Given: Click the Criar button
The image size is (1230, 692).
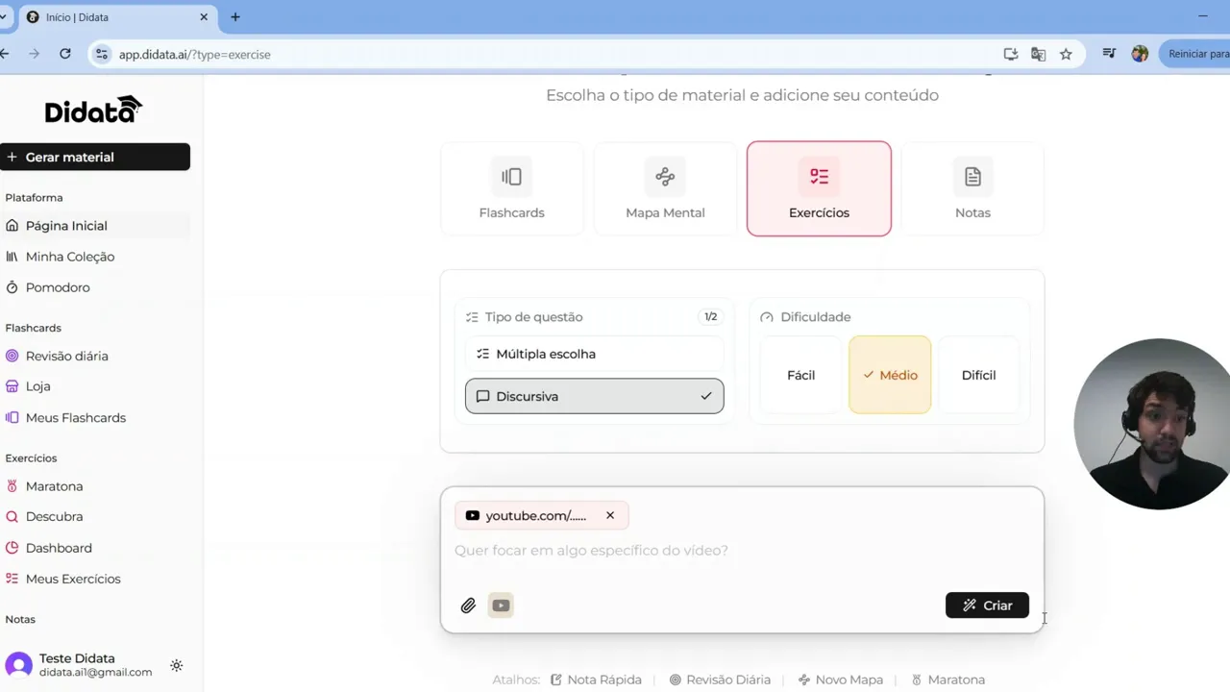Looking at the screenshot, I should pos(987,605).
